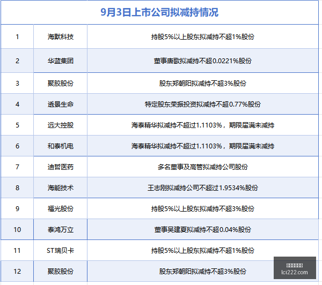The image size is (322, 285).
Task: Click row 3's 股东郑朝阳拟减持不超3%股份 cell
Action: click(203, 83)
